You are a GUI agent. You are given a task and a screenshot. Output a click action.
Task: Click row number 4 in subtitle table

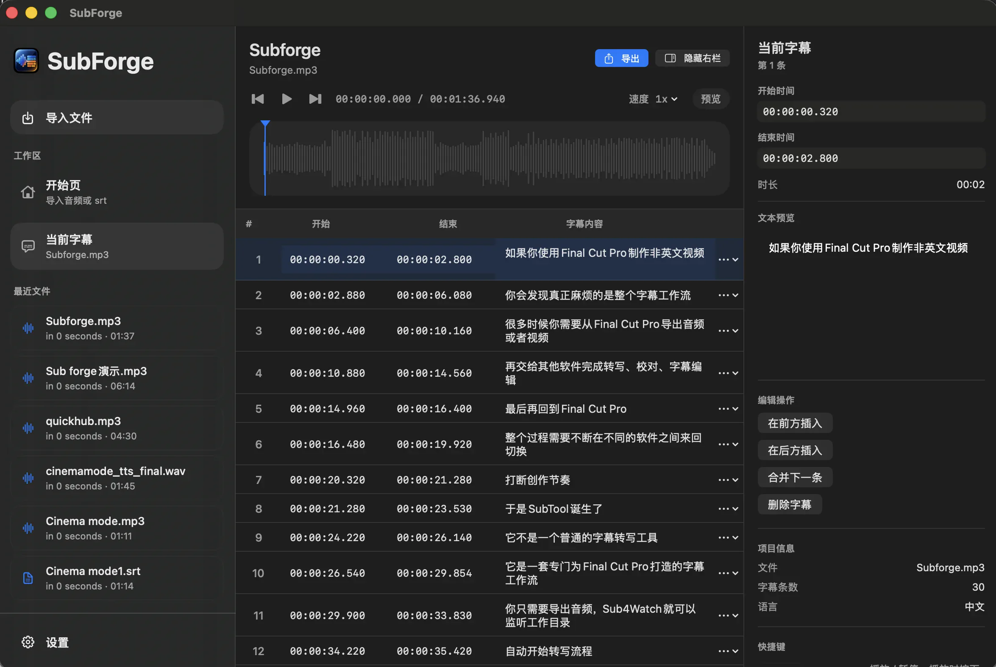[x=258, y=373]
